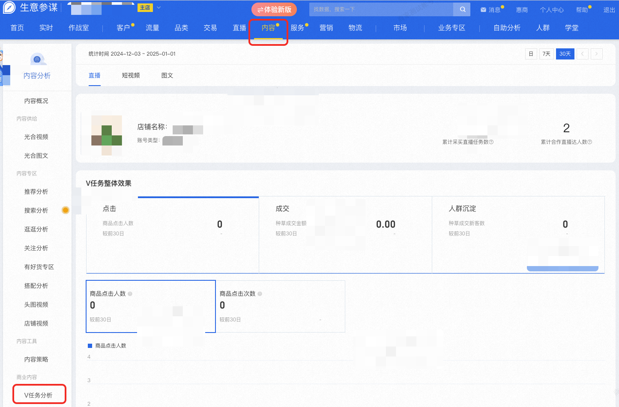The height and width of the screenshot is (407, 619).
Task: Go to the 首页 nav item
Action: (x=17, y=28)
